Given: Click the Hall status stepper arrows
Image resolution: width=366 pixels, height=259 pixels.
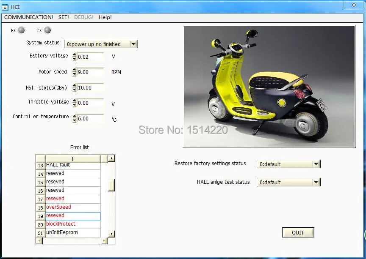Looking at the screenshot, I should [x=74, y=87].
